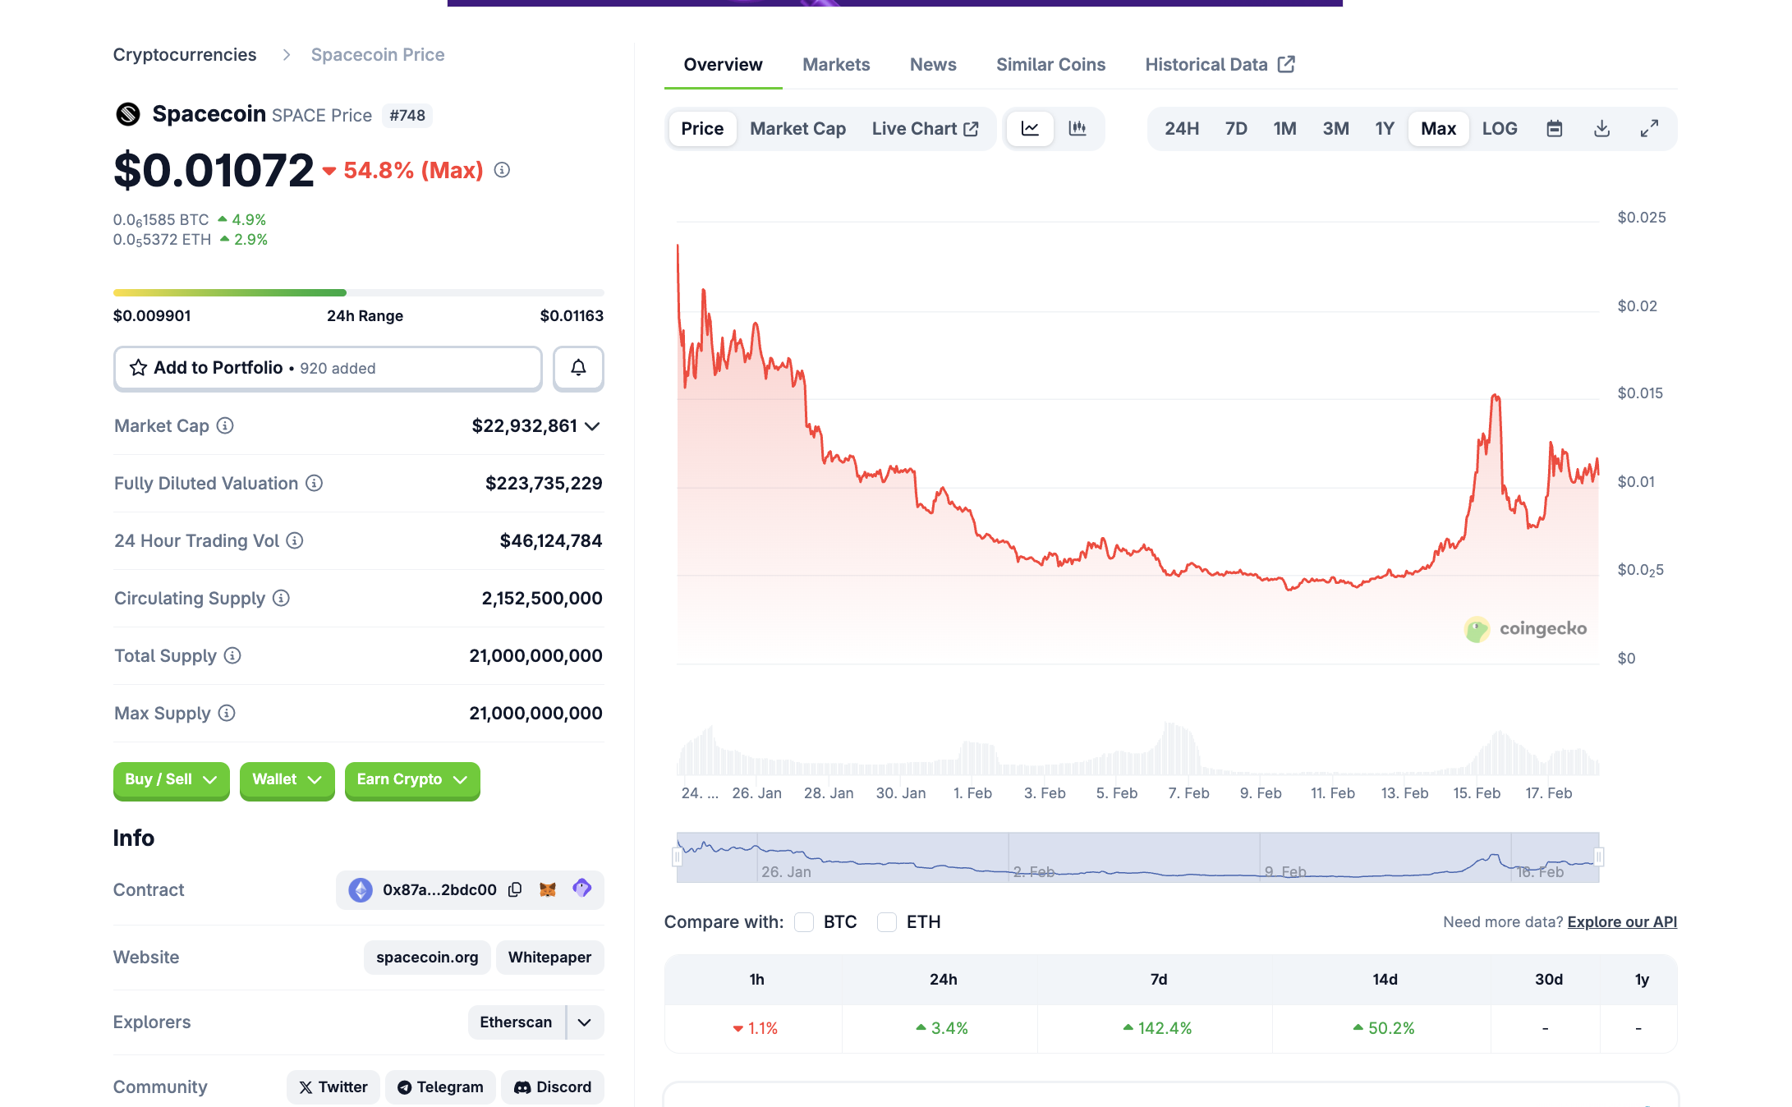
Task: Expand chart to fullscreen
Action: 1649,128
